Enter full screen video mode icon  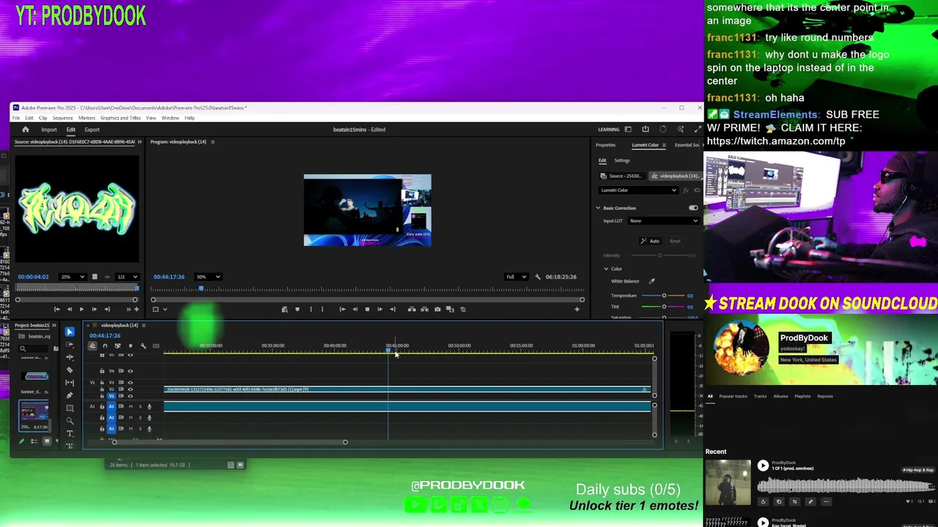pyautogui.click(x=698, y=130)
